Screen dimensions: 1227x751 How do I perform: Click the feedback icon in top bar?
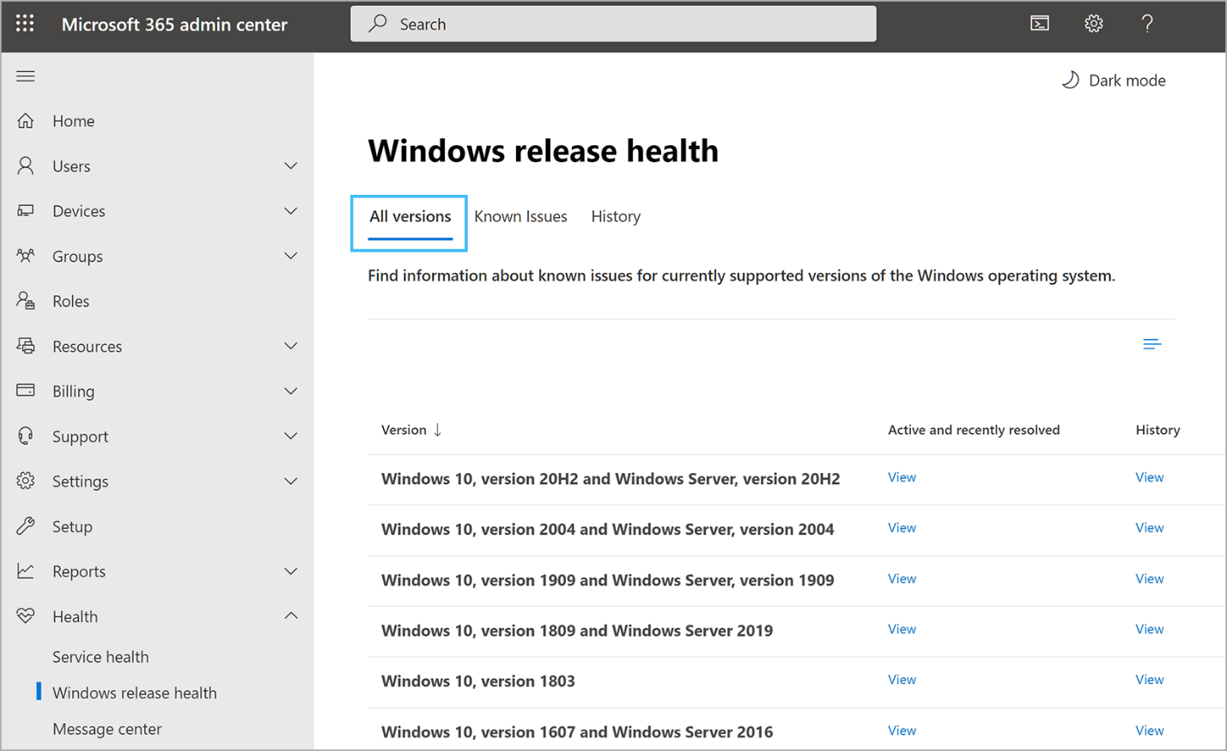tap(1039, 23)
